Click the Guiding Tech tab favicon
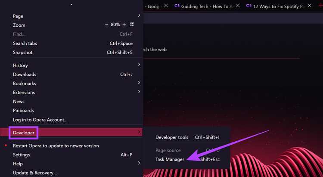Screen dimensions: 323x177 177,6
